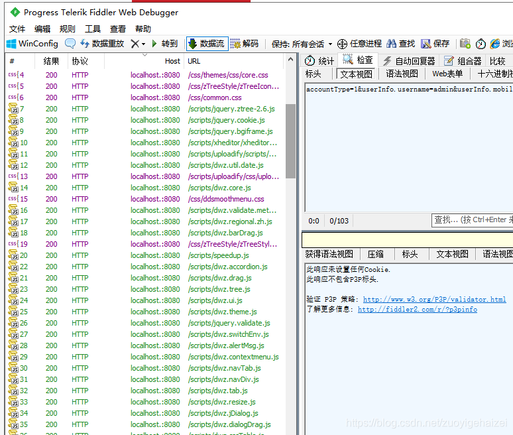513x435 pixels.
Task: Open the Tools (工具) menu
Action: pos(93,29)
